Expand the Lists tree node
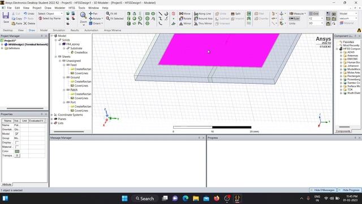This screenshot has height=204, width=362. (51, 124)
